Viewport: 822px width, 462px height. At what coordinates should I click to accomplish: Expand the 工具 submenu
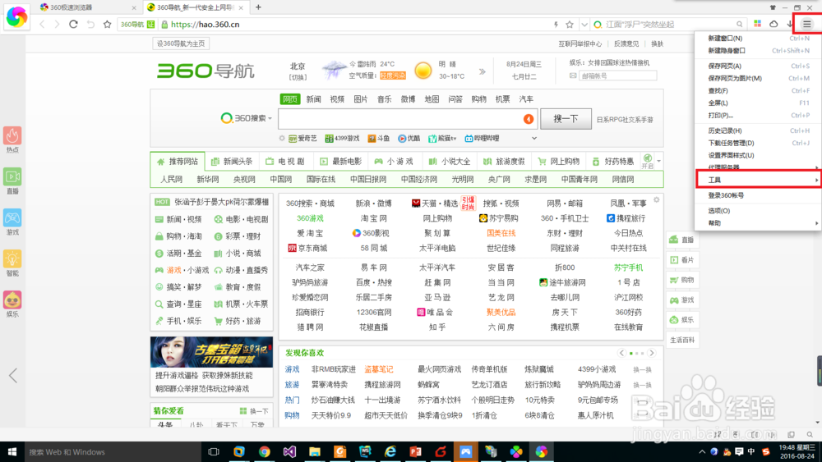pyautogui.click(x=758, y=180)
